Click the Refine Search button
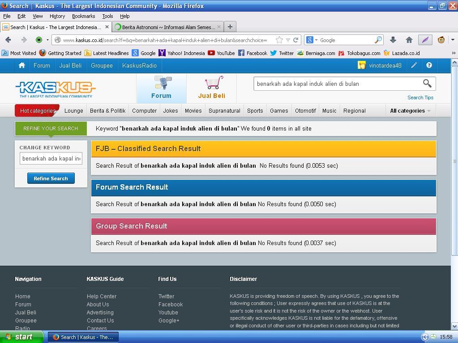Screen dimensions: 458x343 [51, 178]
